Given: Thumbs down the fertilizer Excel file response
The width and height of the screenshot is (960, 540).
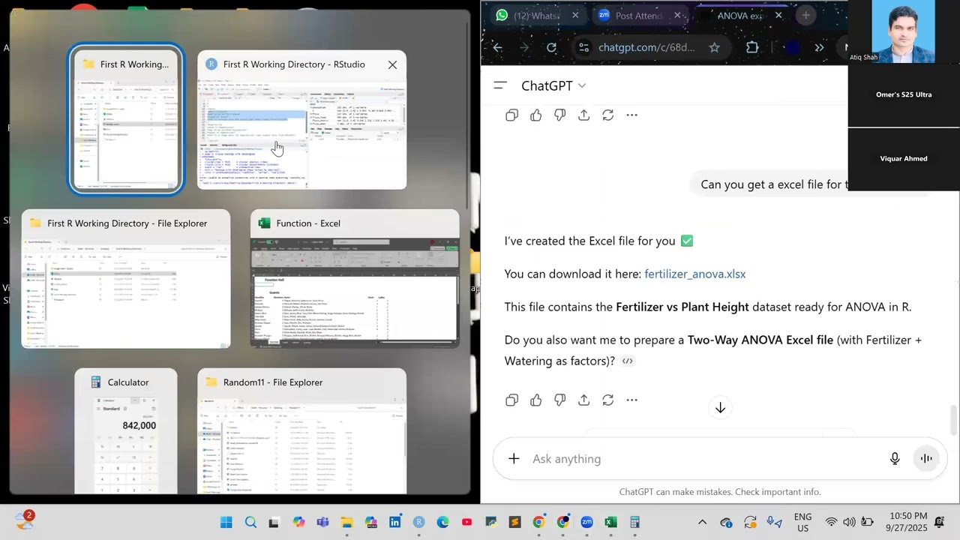Looking at the screenshot, I should coord(559,400).
